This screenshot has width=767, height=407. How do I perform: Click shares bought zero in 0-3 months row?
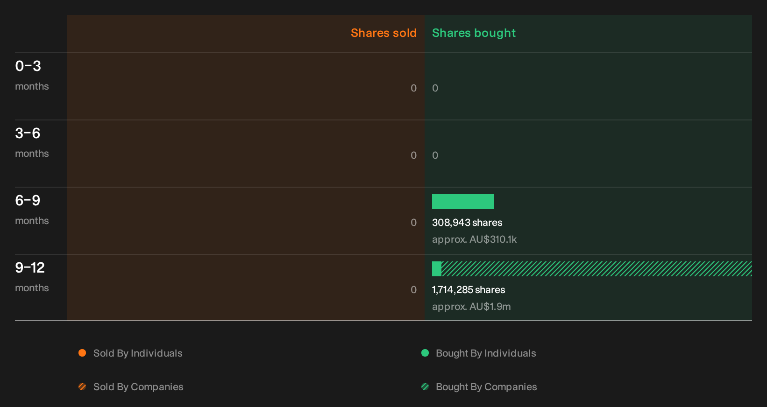(435, 88)
